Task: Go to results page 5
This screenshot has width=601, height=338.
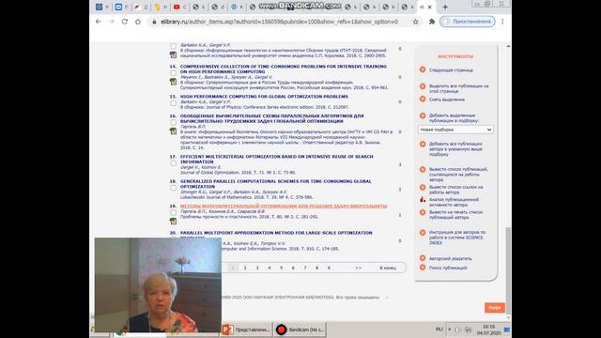Action: pos(281,268)
